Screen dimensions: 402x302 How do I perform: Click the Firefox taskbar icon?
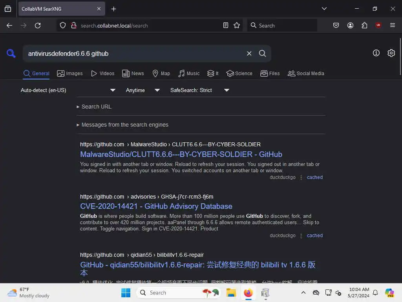(x=248, y=293)
